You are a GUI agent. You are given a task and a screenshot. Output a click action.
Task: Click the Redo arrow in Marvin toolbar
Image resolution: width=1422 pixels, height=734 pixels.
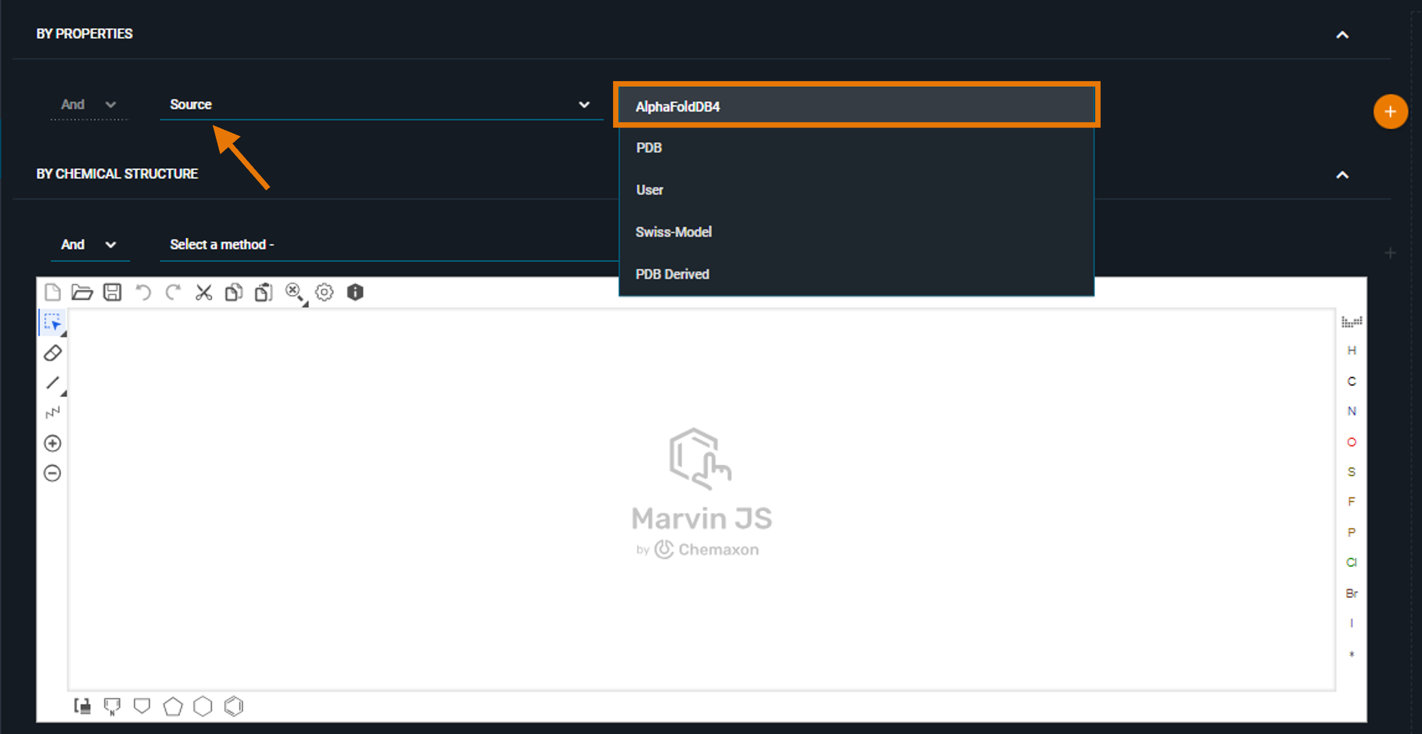click(173, 292)
